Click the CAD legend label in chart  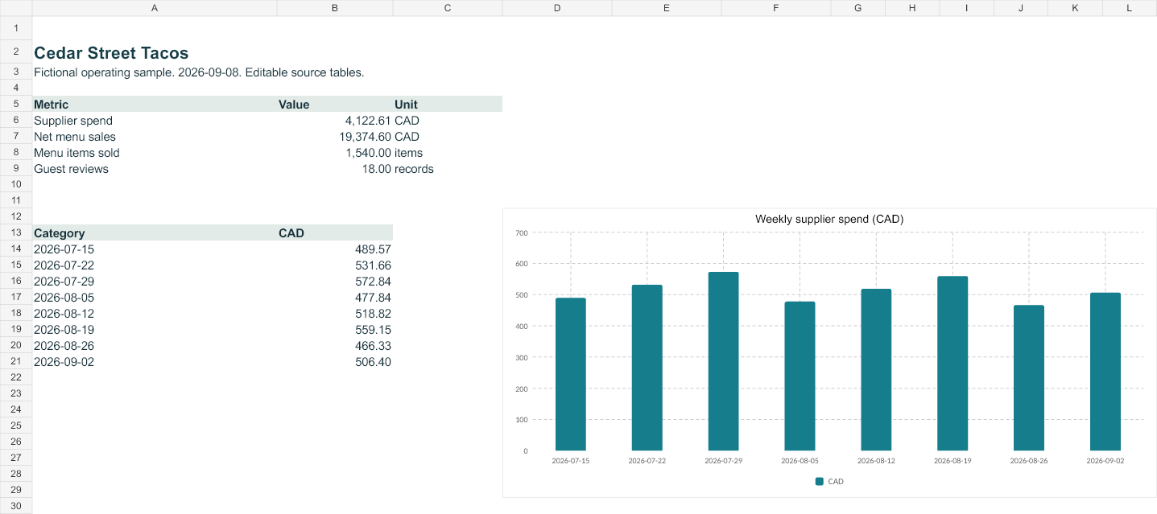pos(836,481)
